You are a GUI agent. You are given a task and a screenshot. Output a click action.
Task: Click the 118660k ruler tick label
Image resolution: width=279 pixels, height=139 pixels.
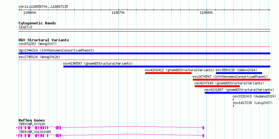(30, 12)
